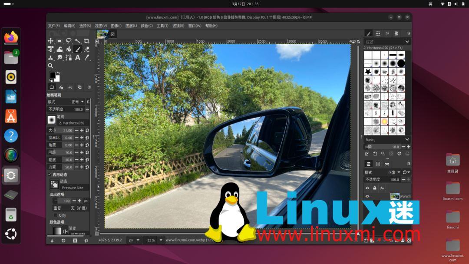469x264 pixels.
Task: Click the white background color swatch
Action: (57, 79)
